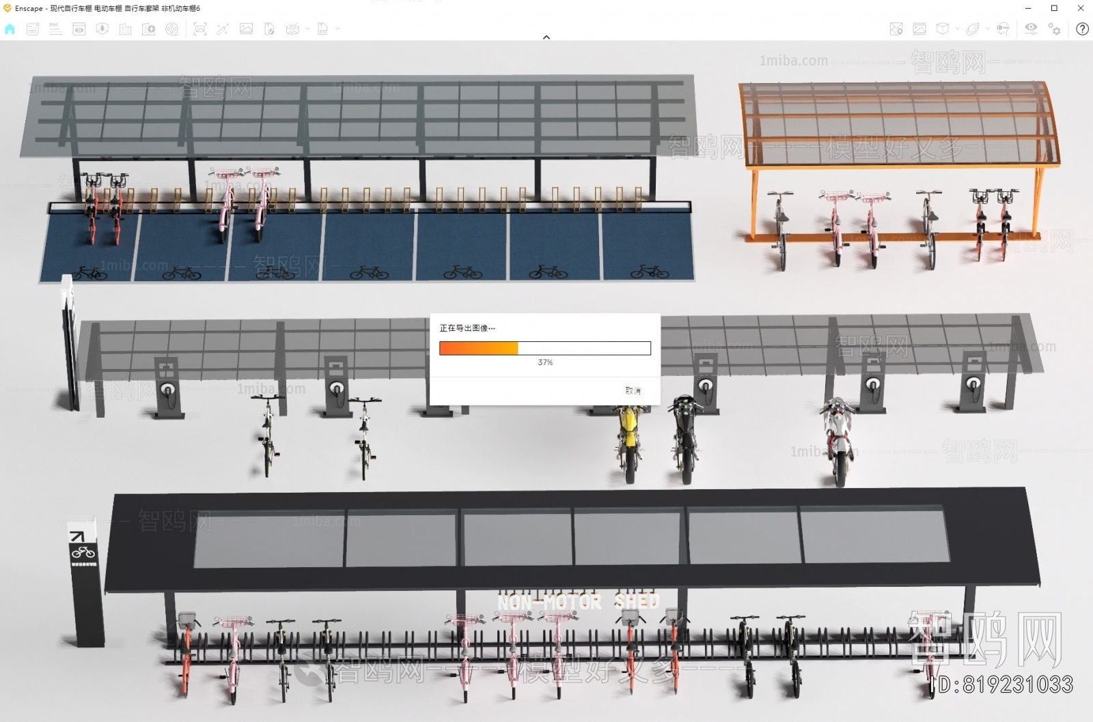Viewport: 1093px width, 722px height.
Task: Open the Video Editor film reel
Action: 172,29
